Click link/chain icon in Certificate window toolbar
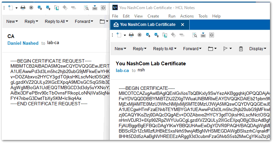The width and height of the screenshot is (273, 143). pyautogui.click(x=203, y=35)
